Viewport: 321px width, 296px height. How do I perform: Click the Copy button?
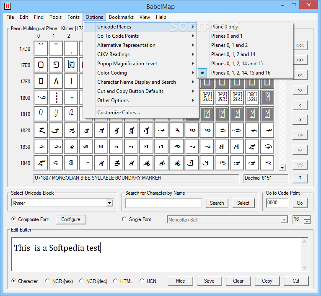coord(267,281)
